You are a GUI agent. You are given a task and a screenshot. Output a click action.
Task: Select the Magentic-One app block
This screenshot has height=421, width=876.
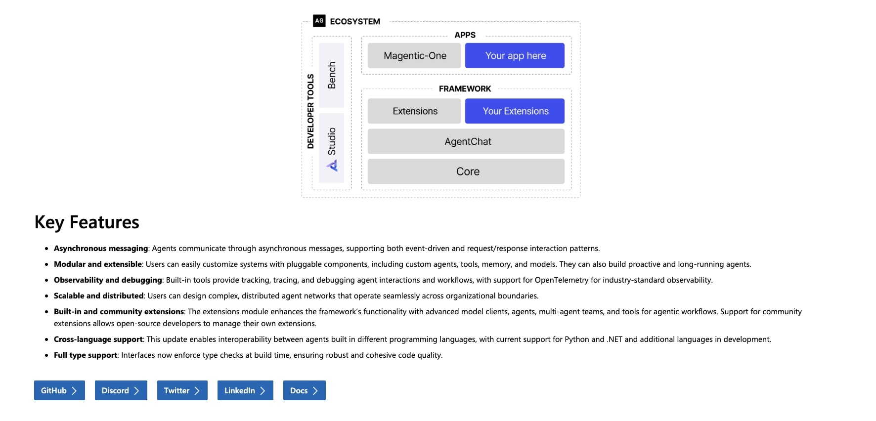click(x=414, y=55)
